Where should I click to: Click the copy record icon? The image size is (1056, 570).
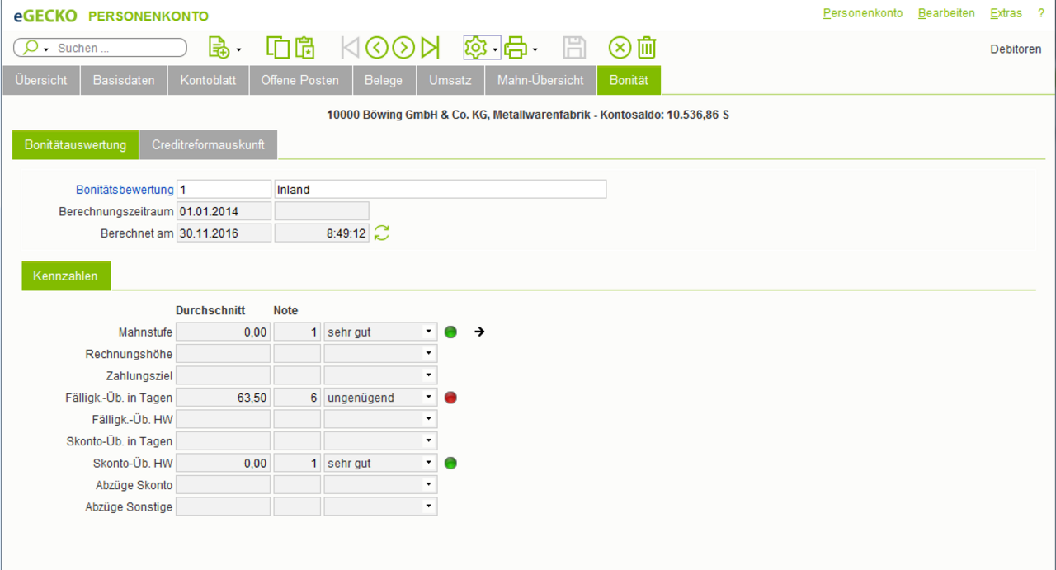point(278,48)
